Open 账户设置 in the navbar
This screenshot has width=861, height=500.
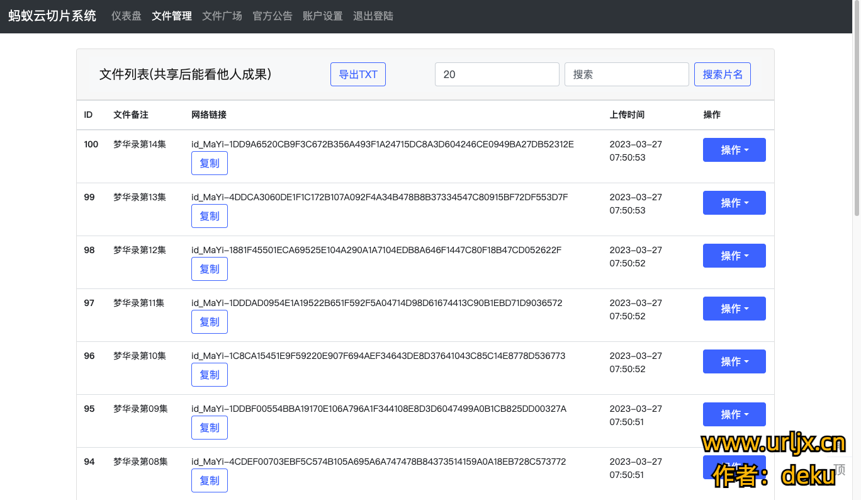coord(323,16)
